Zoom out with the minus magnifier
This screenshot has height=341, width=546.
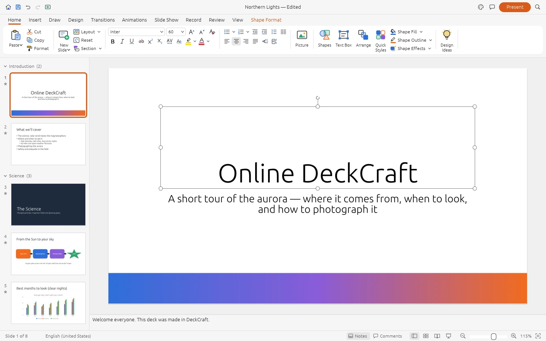(x=463, y=336)
